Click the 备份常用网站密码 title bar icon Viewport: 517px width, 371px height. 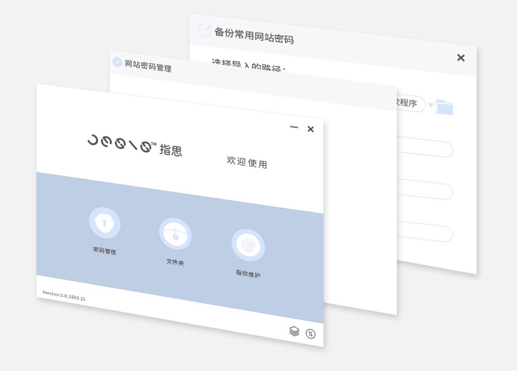[x=204, y=30]
